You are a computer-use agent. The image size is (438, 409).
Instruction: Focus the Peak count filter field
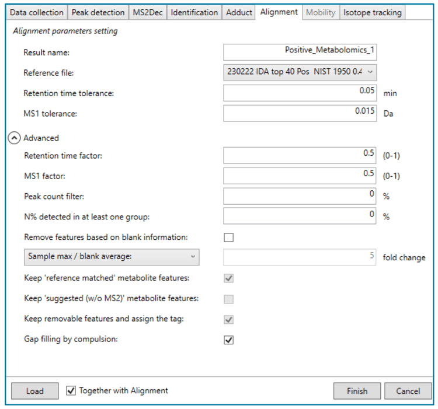300,196
